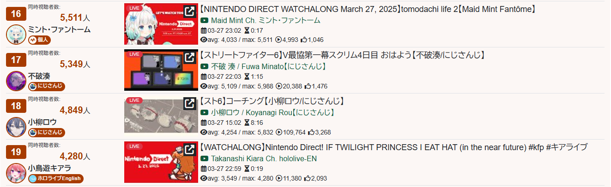Select ホロライブEnglish affiliation badge

pyautogui.click(x=56, y=178)
